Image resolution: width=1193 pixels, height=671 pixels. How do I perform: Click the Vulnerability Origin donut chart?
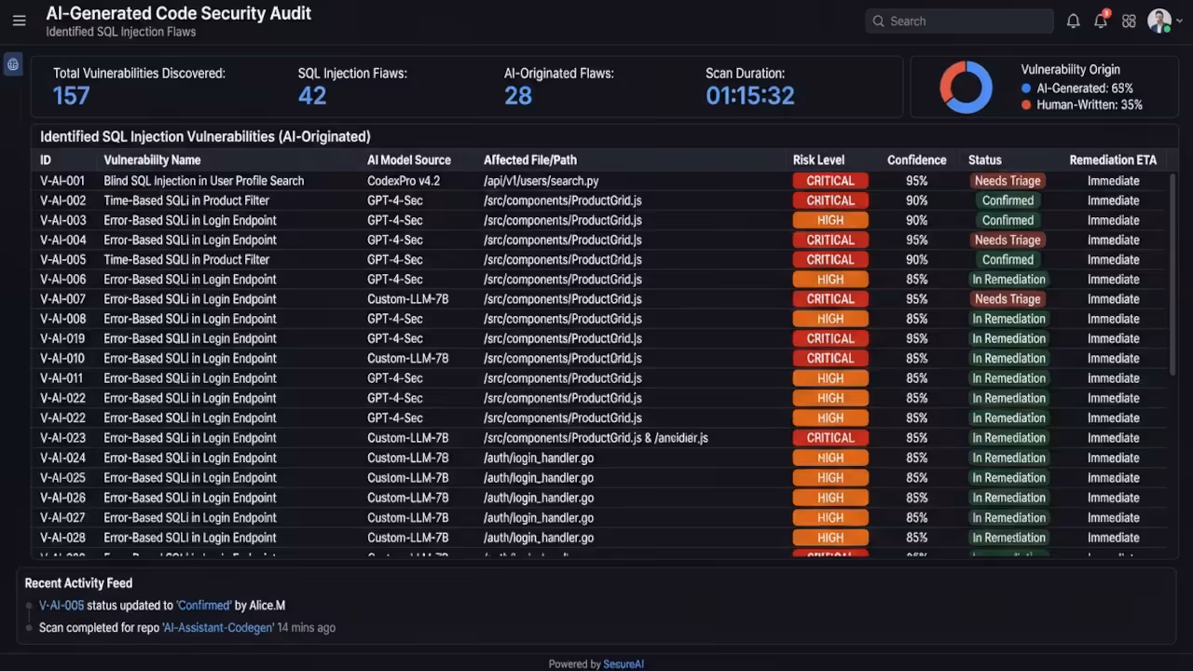[967, 88]
